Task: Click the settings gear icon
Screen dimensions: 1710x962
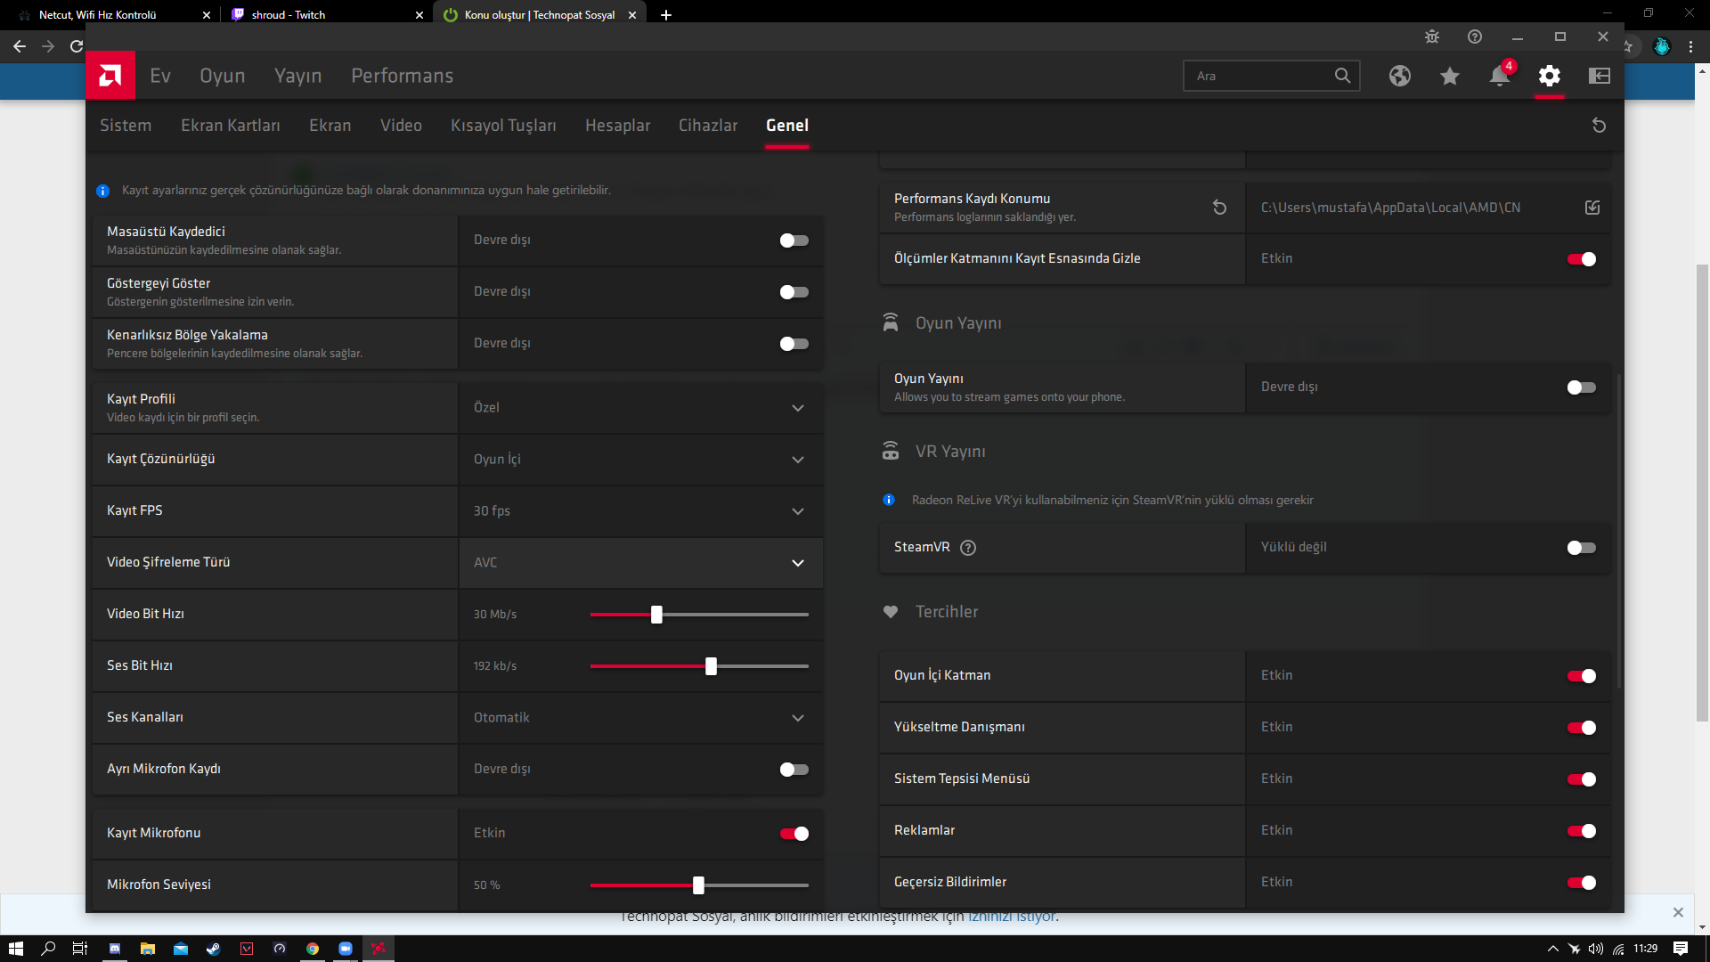Action: (1549, 76)
